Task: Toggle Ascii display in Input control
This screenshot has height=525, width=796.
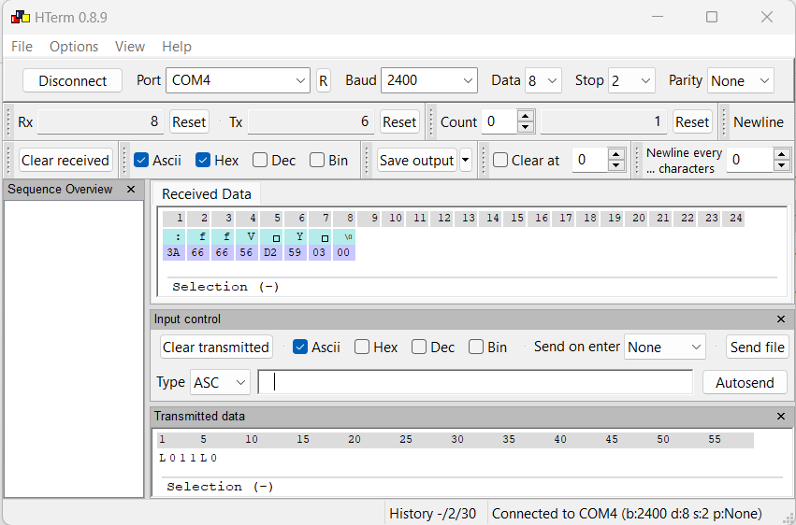Action: click(x=300, y=348)
